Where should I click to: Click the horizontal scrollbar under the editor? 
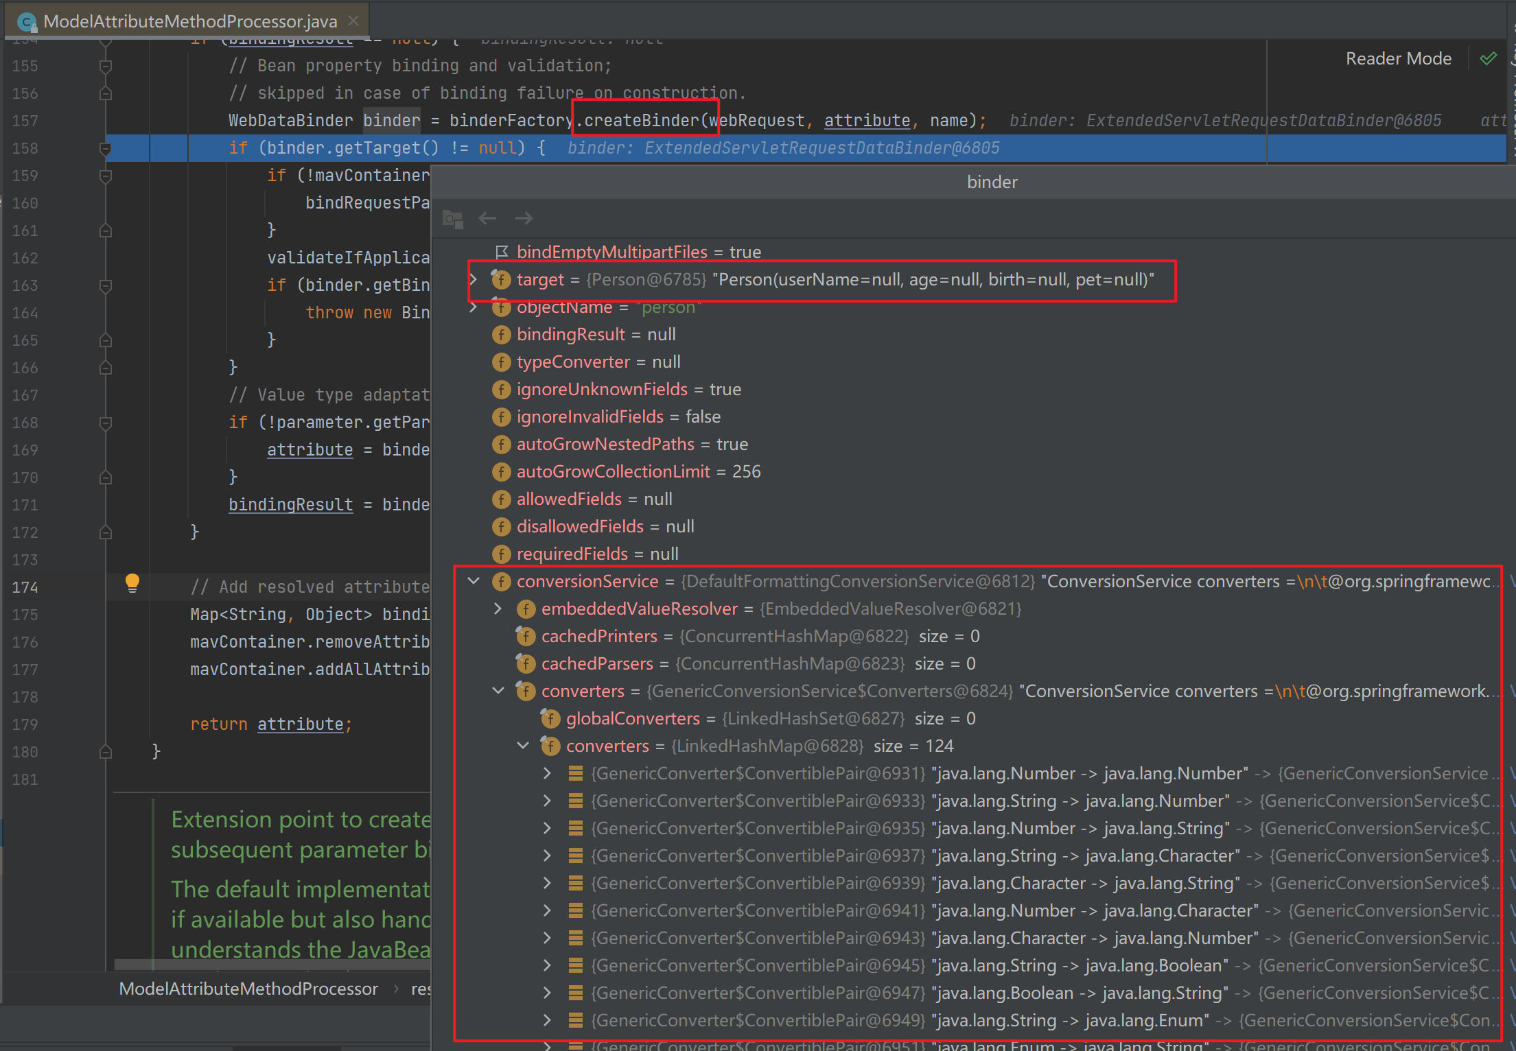[x=271, y=964]
